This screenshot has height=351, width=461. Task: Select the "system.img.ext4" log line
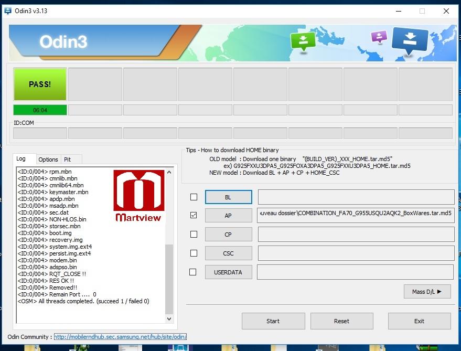55,246
